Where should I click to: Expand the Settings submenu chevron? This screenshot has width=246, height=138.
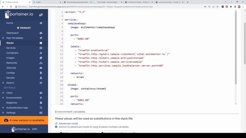click(3, 113)
